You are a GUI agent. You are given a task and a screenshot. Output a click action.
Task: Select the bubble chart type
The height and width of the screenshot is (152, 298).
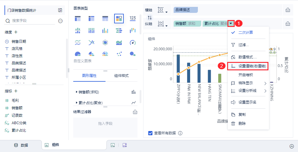click(133, 54)
